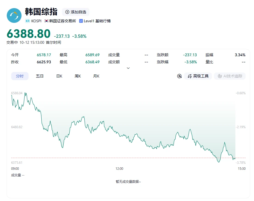This screenshot has height=201, width=254.
Task: Switch to the 周K weekly candlestick tab
Action: tap(78, 76)
